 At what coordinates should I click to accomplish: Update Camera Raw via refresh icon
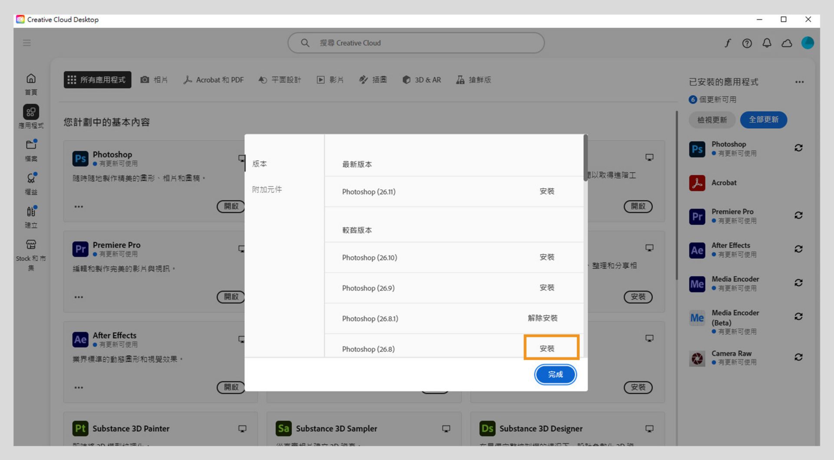coord(798,357)
